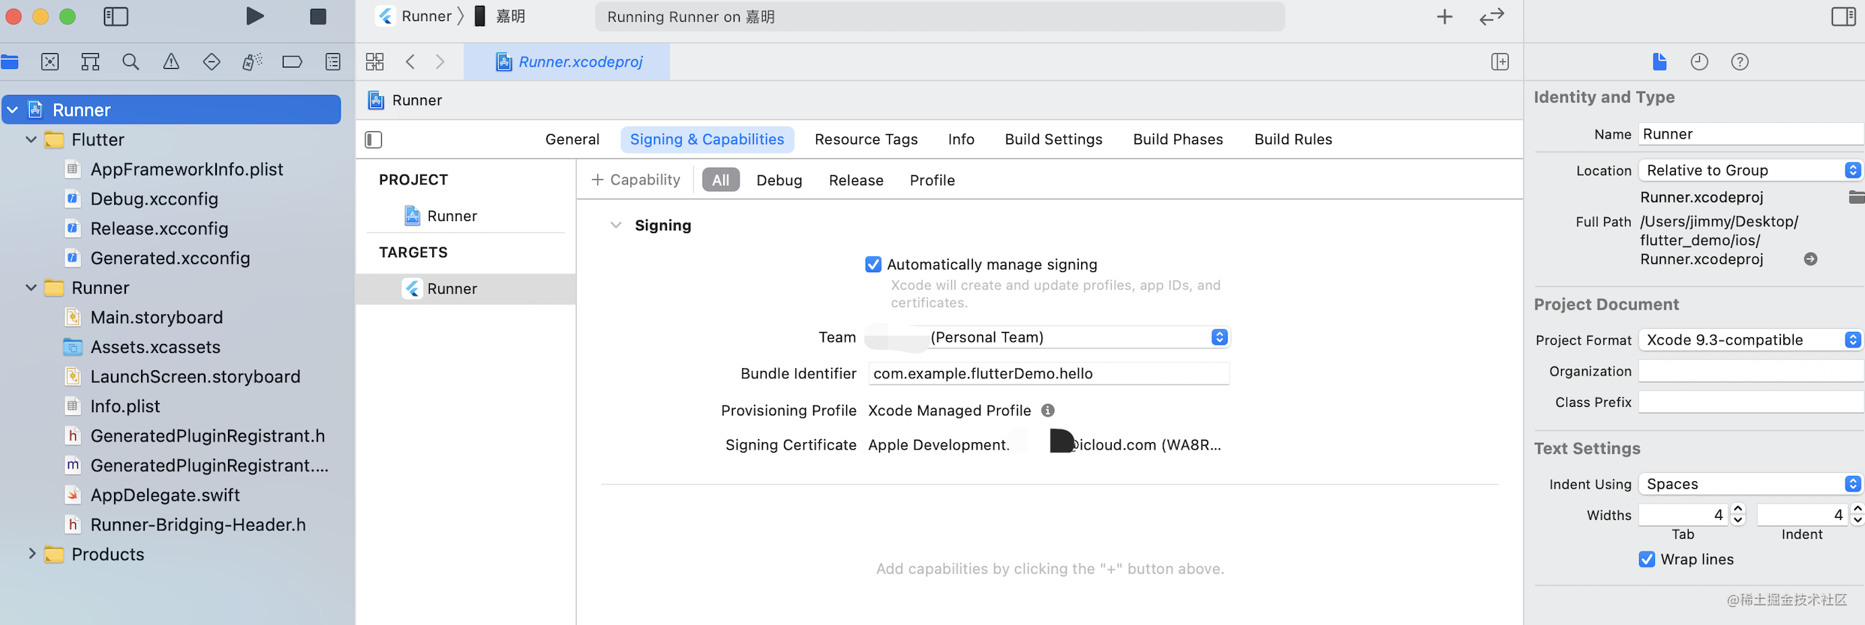Screen dimensions: 1865x625
Task: Open the Report navigator
Action: pyautogui.click(x=333, y=61)
